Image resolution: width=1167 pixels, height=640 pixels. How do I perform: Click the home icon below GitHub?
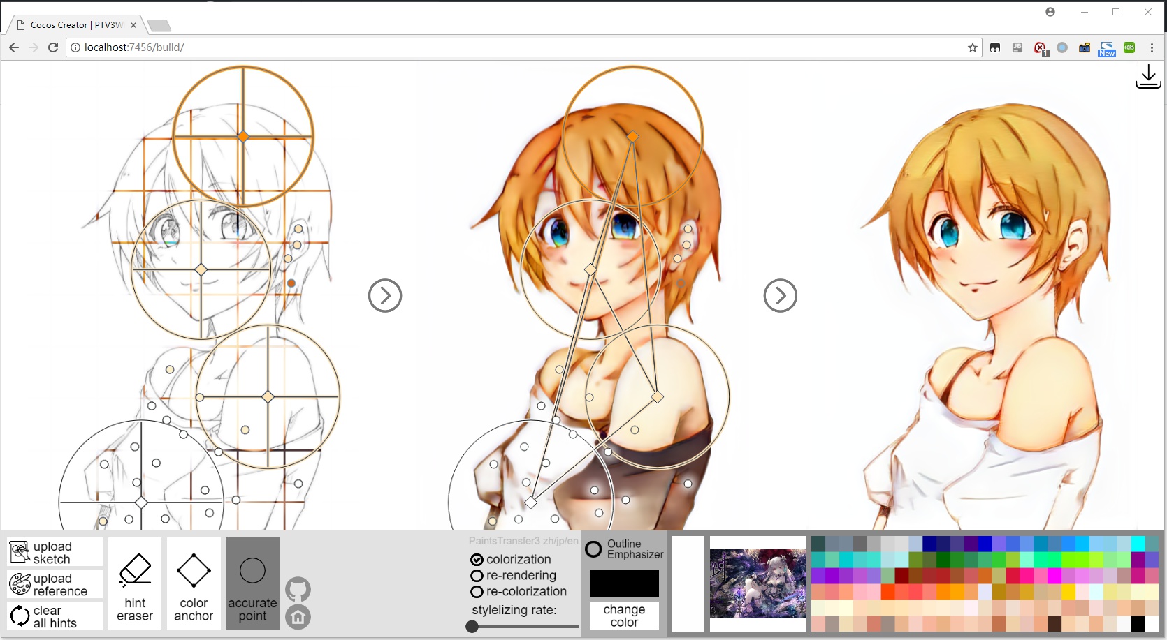point(298,617)
